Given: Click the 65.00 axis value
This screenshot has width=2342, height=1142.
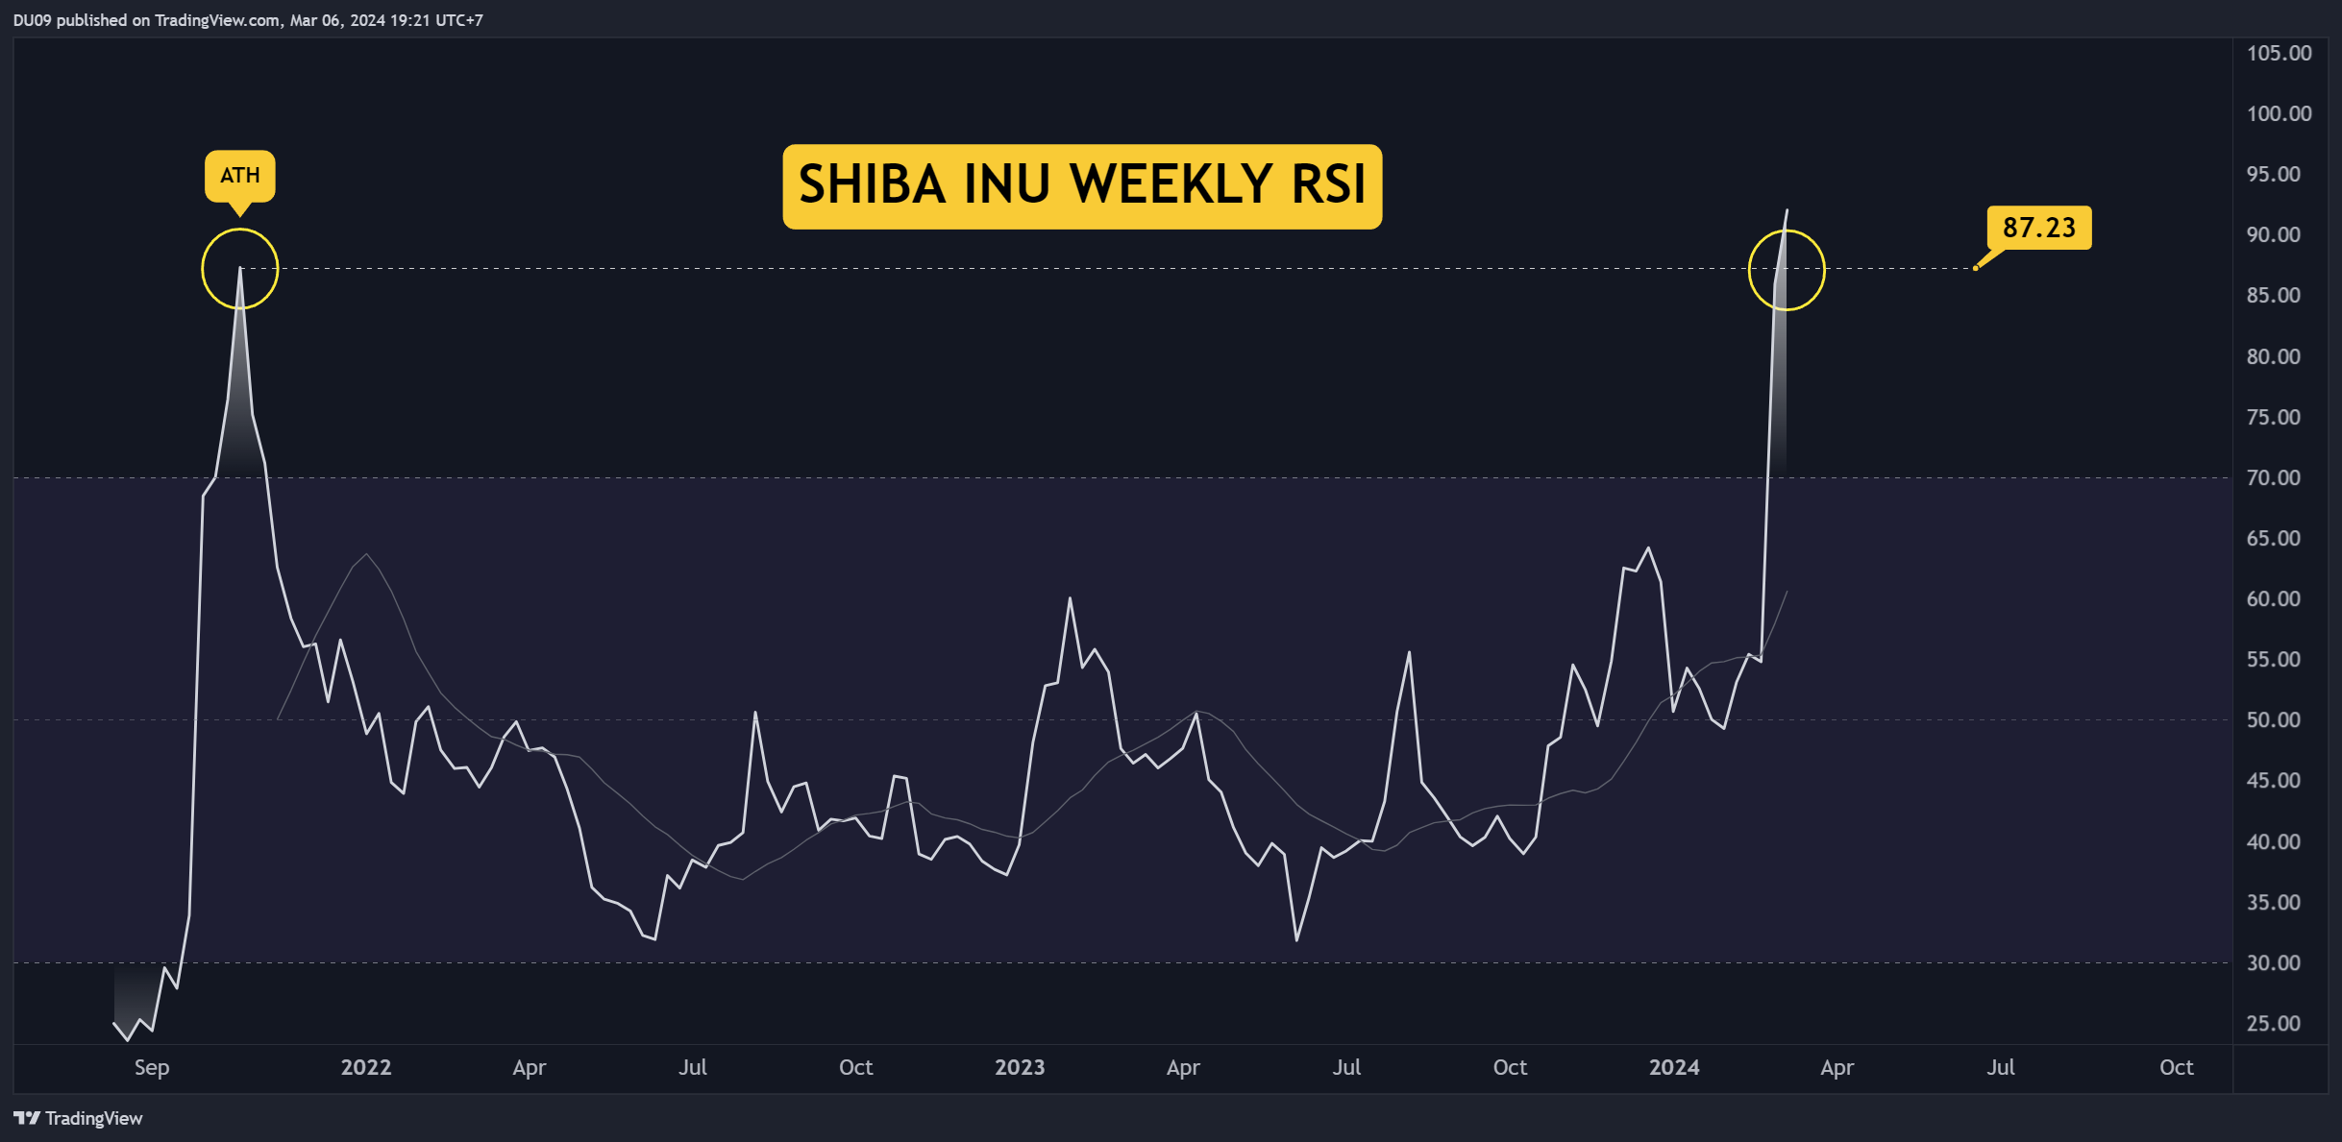Looking at the screenshot, I should (x=2274, y=538).
